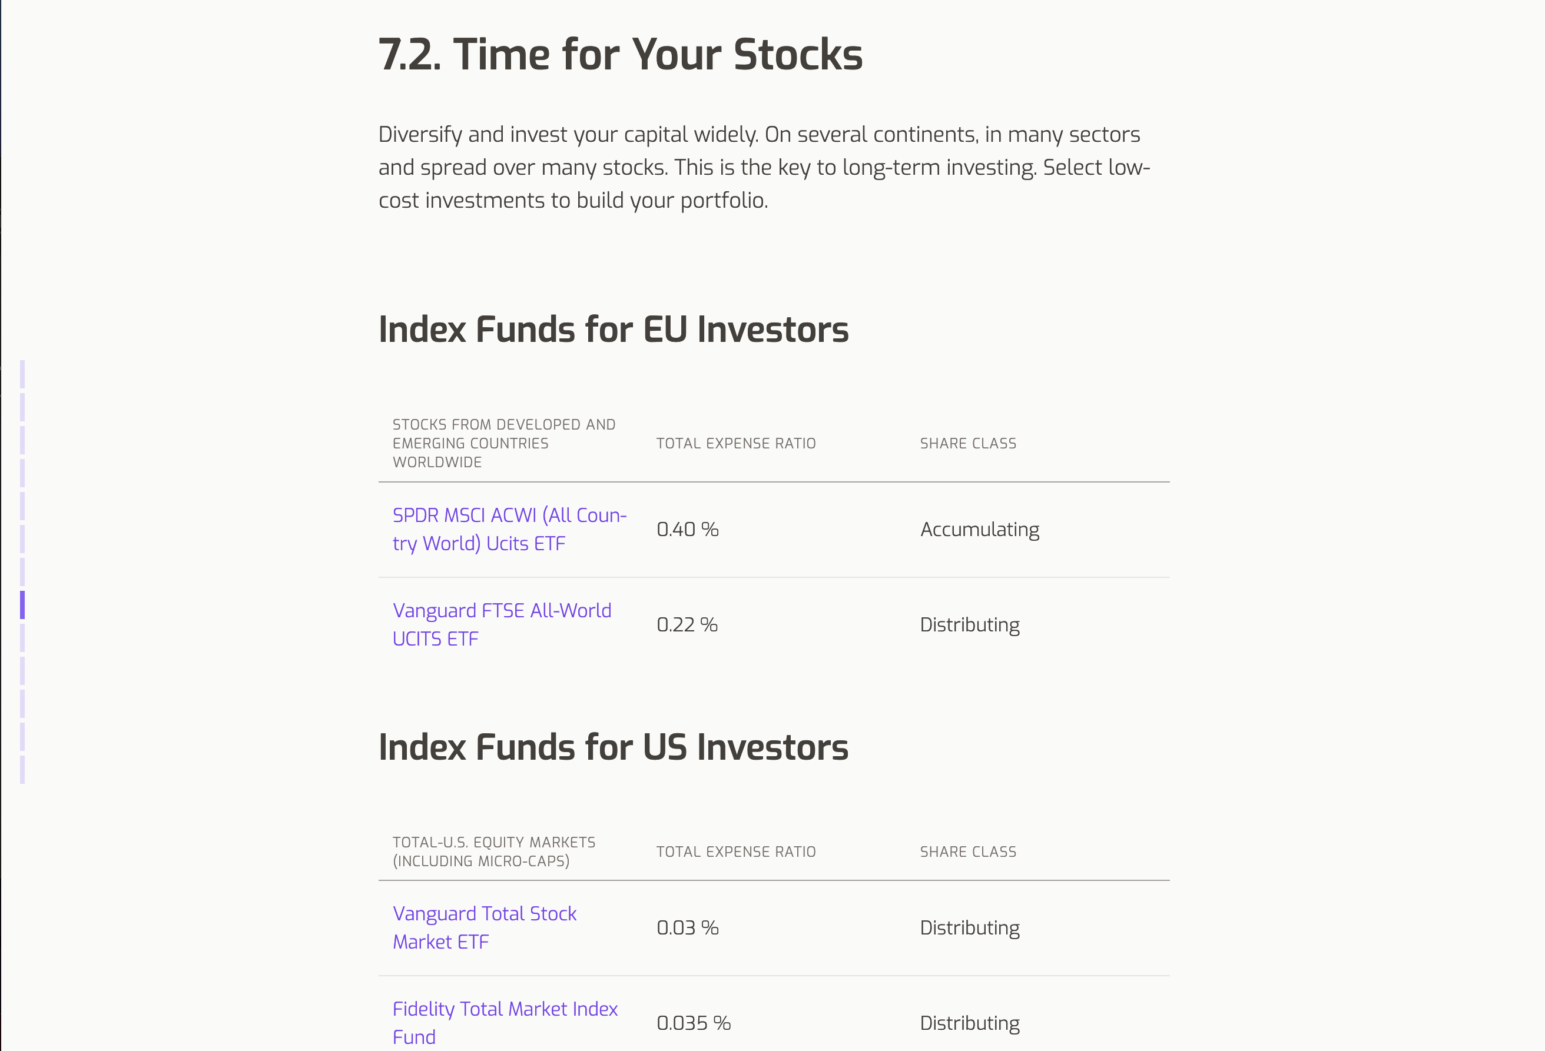Image resolution: width=1545 pixels, height=1051 pixels.
Task: Click the 0.035 % expense ratio cell
Action: click(x=694, y=1023)
